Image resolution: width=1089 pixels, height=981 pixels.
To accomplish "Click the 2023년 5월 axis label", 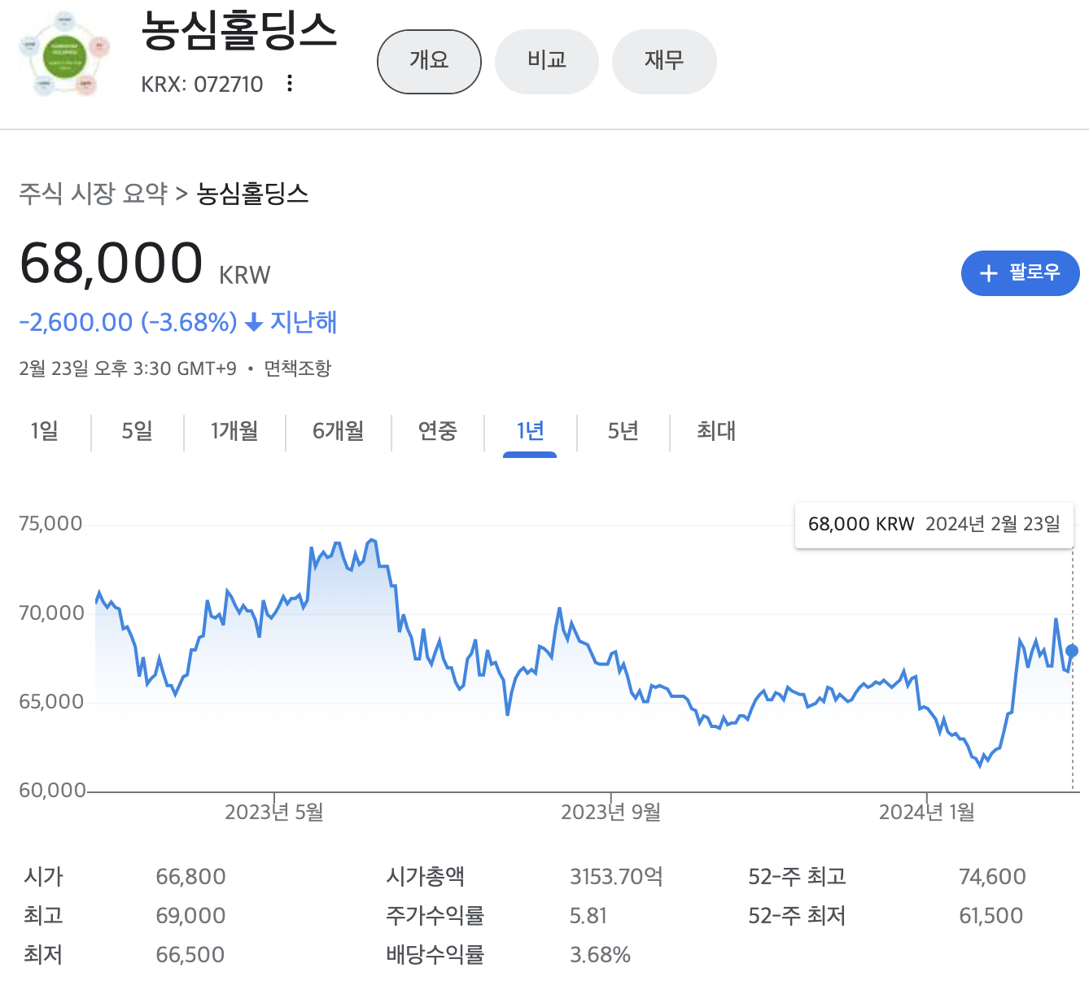I will tap(274, 812).
